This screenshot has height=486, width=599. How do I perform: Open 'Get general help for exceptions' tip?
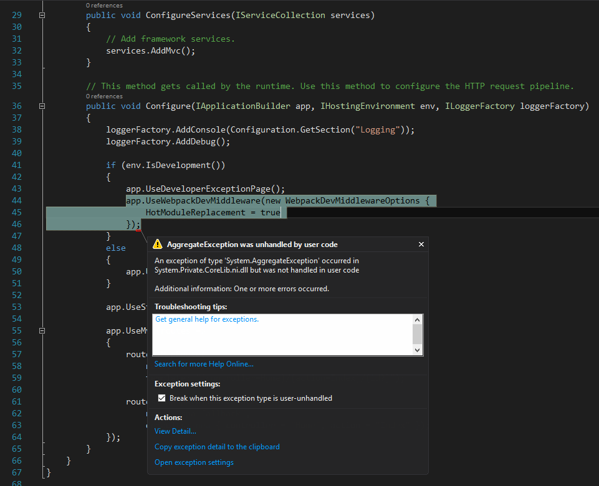(x=207, y=319)
